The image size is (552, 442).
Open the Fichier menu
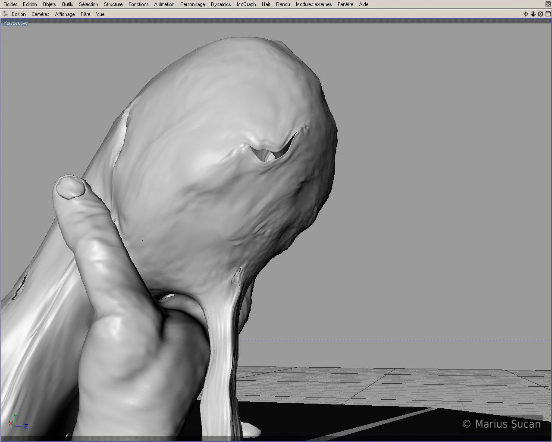click(x=10, y=4)
